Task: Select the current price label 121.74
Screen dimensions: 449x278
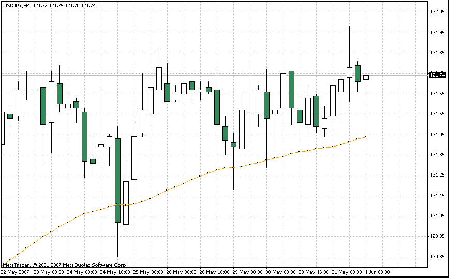Action: coord(438,75)
